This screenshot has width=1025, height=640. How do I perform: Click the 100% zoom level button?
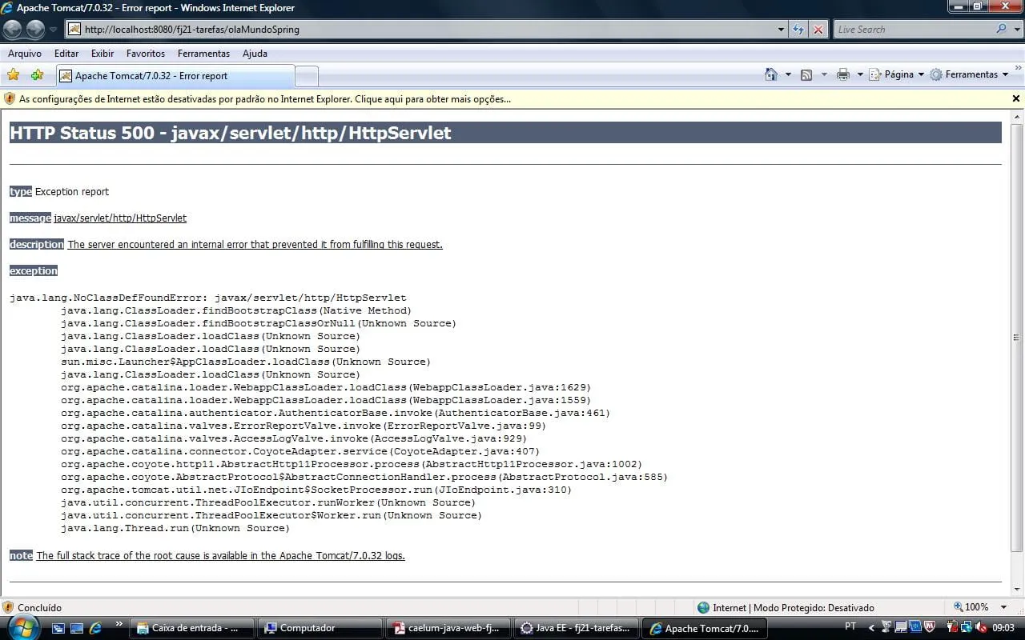click(x=971, y=607)
